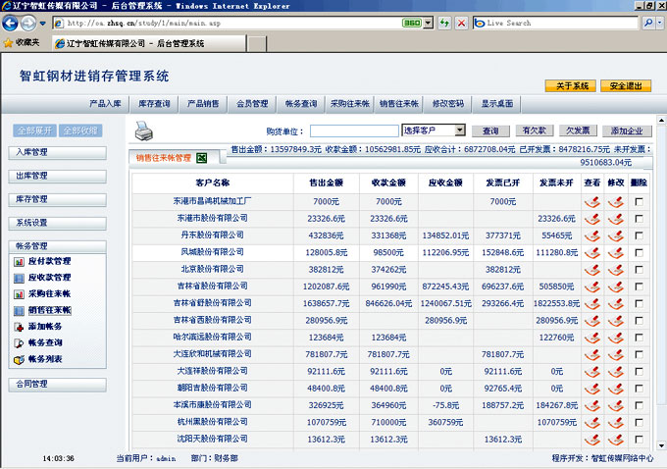Image resolution: width=667 pixels, height=469 pixels.
Task: Tick the delete checkbox for 东港市昌鸿机械加工厂
Action: click(640, 201)
